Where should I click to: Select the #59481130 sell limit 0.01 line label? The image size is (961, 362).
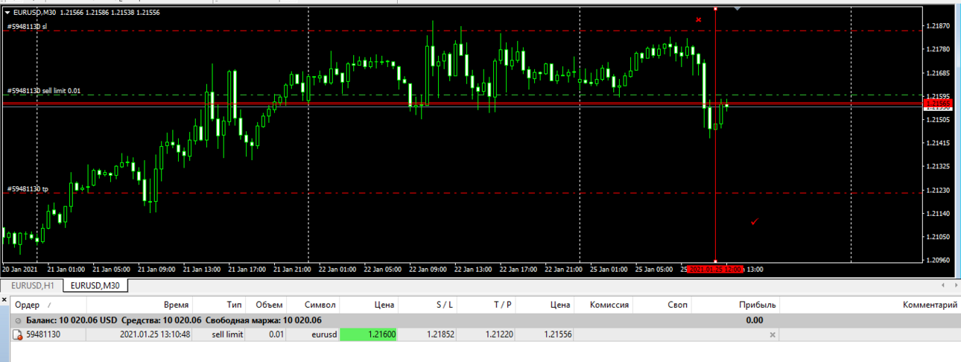click(44, 91)
